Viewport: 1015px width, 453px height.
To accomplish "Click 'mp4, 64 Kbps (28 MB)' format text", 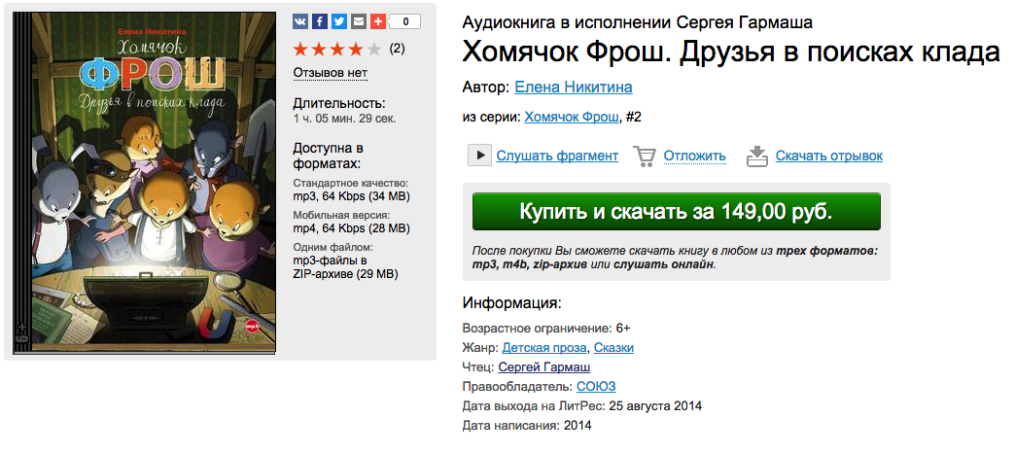I will coord(352,228).
